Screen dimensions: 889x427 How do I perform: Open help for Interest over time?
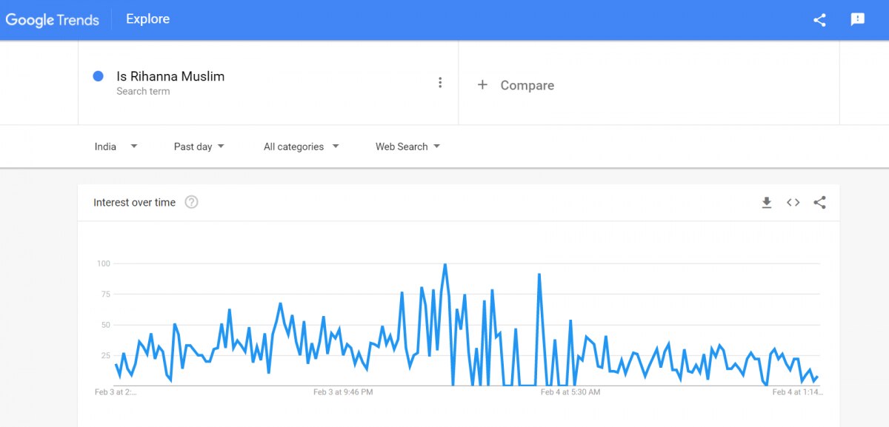[x=191, y=202]
